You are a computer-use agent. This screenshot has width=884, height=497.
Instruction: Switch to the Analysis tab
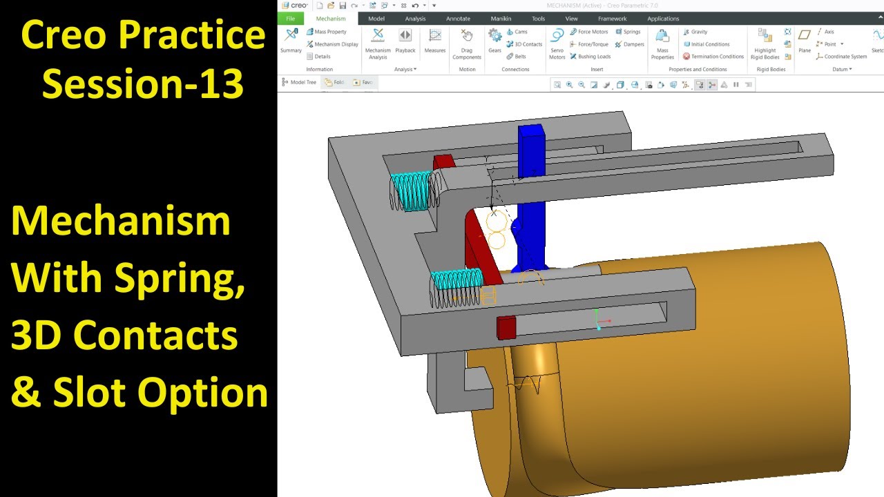(415, 19)
